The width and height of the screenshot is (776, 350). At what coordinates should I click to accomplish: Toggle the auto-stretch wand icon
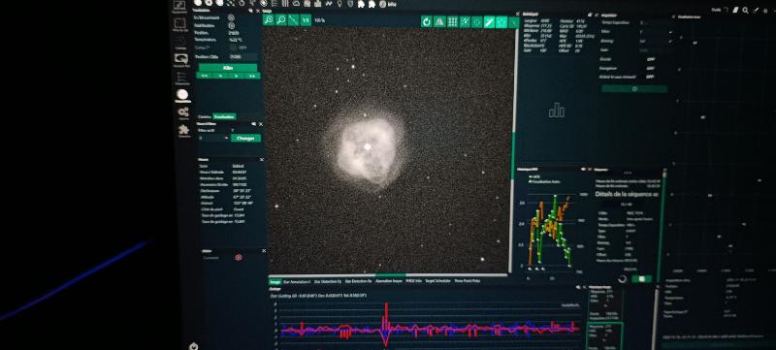(489, 21)
